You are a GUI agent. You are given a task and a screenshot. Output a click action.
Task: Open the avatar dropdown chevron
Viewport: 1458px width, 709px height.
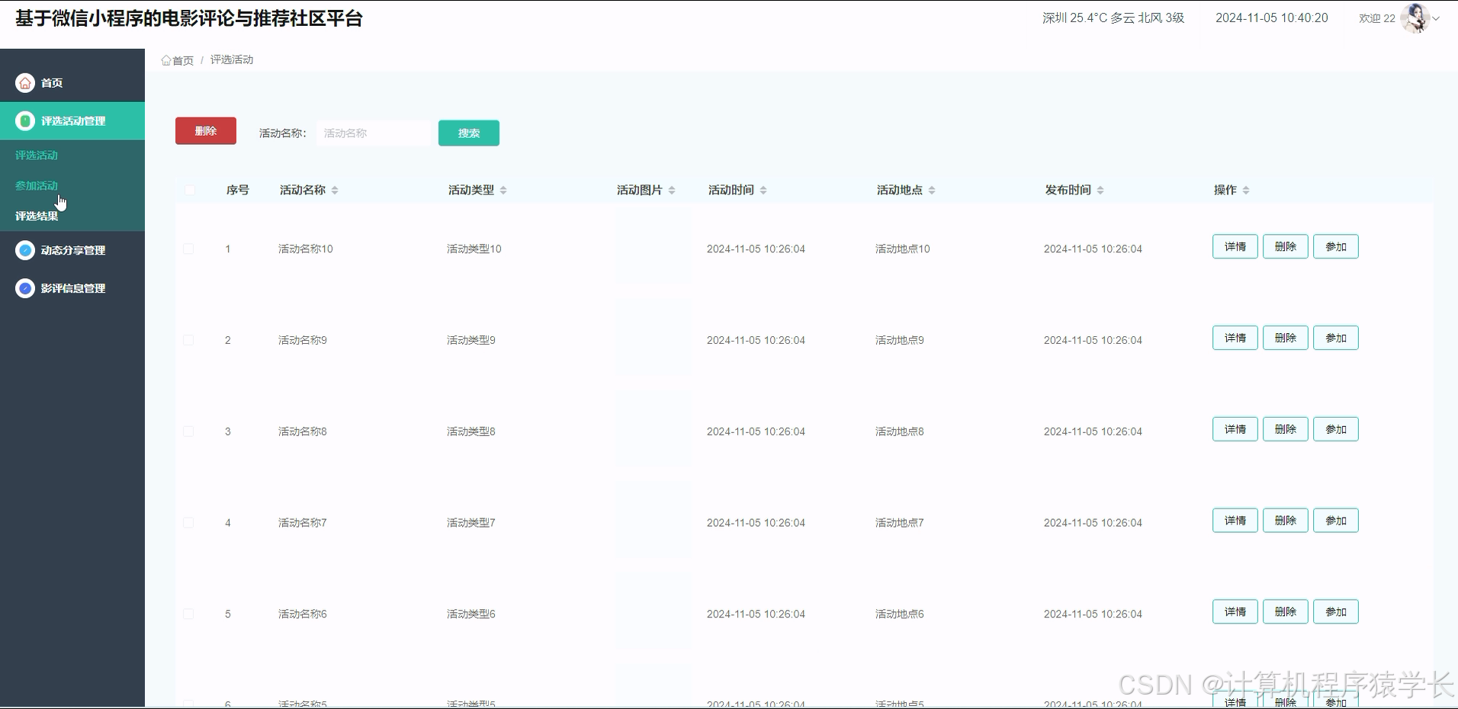click(x=1436, y=18)
